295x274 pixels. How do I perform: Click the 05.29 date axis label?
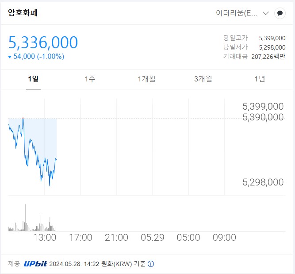click(x=153, y=238)
